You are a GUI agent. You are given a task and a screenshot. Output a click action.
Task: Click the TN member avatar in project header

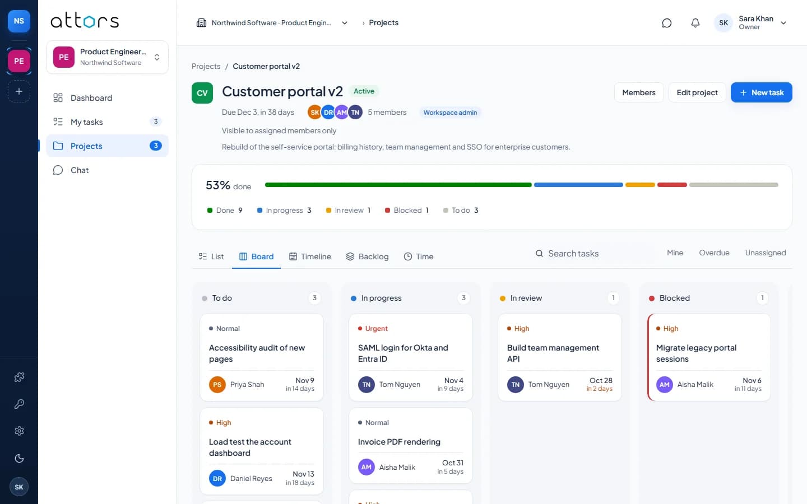click(x=355, y=113)
